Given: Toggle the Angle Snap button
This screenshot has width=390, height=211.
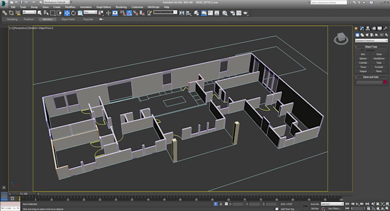Looking at the screenshot, I should pos(129,13).
